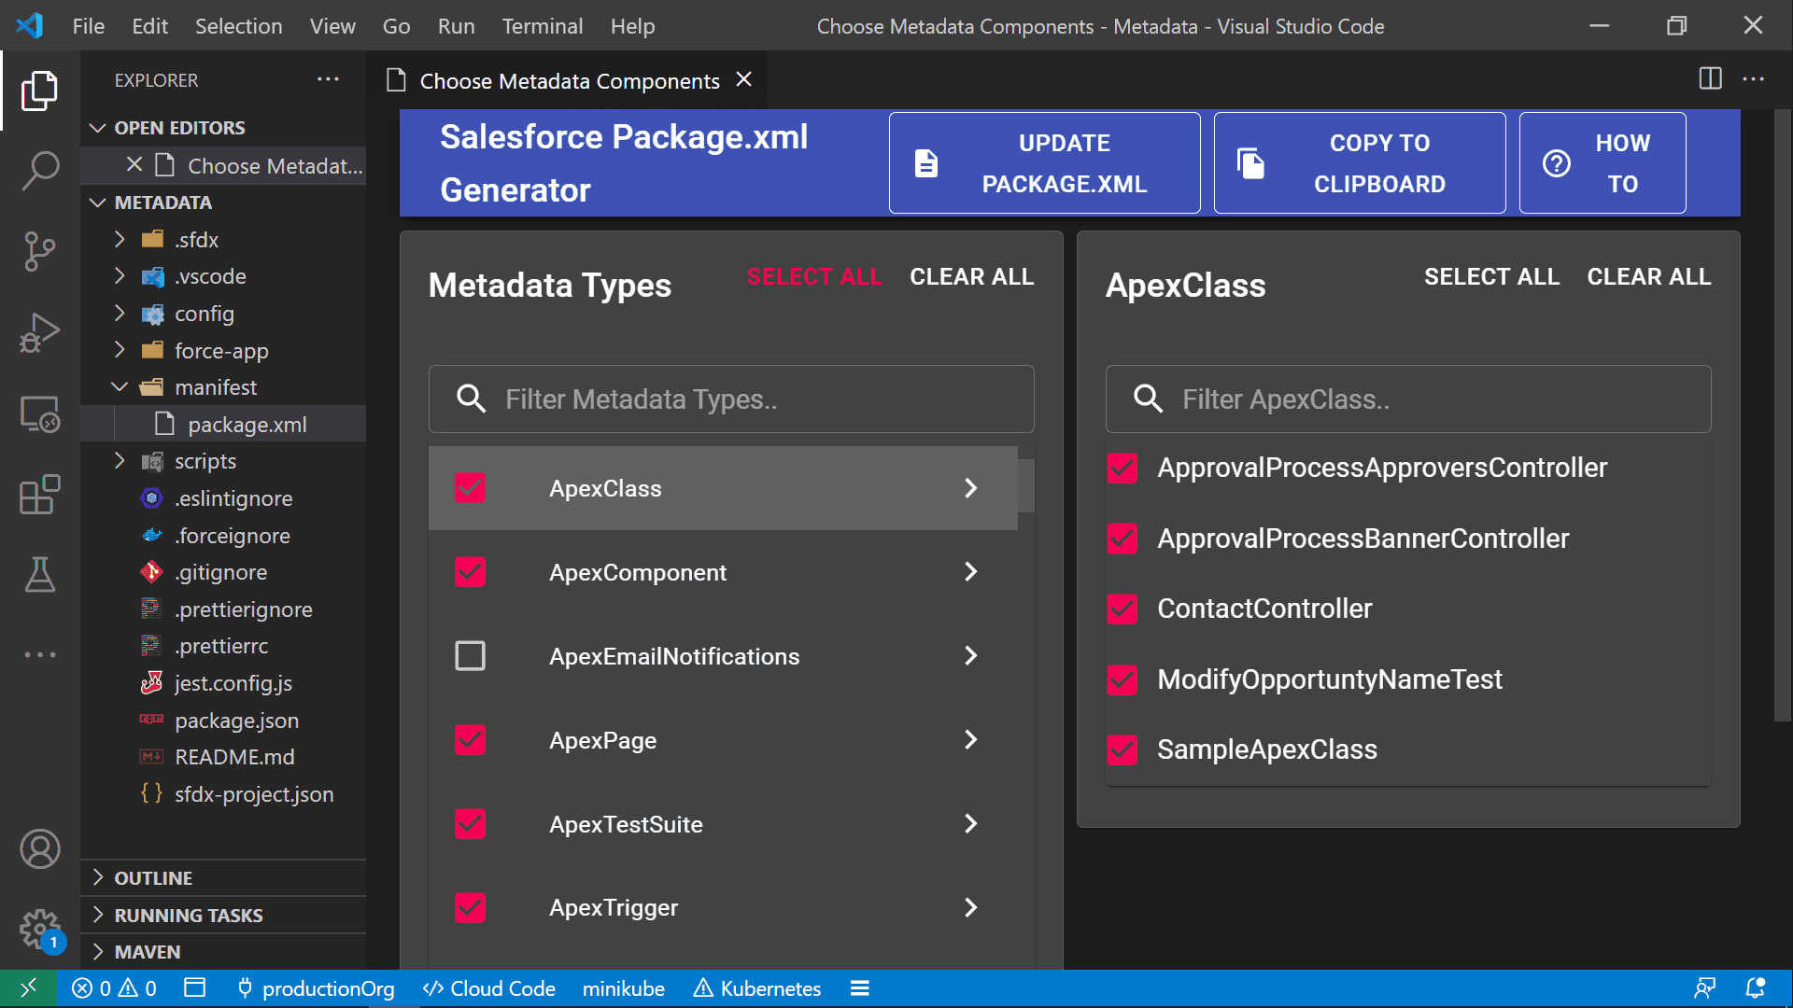Open Remote Explorer view

tap(39, 413)
